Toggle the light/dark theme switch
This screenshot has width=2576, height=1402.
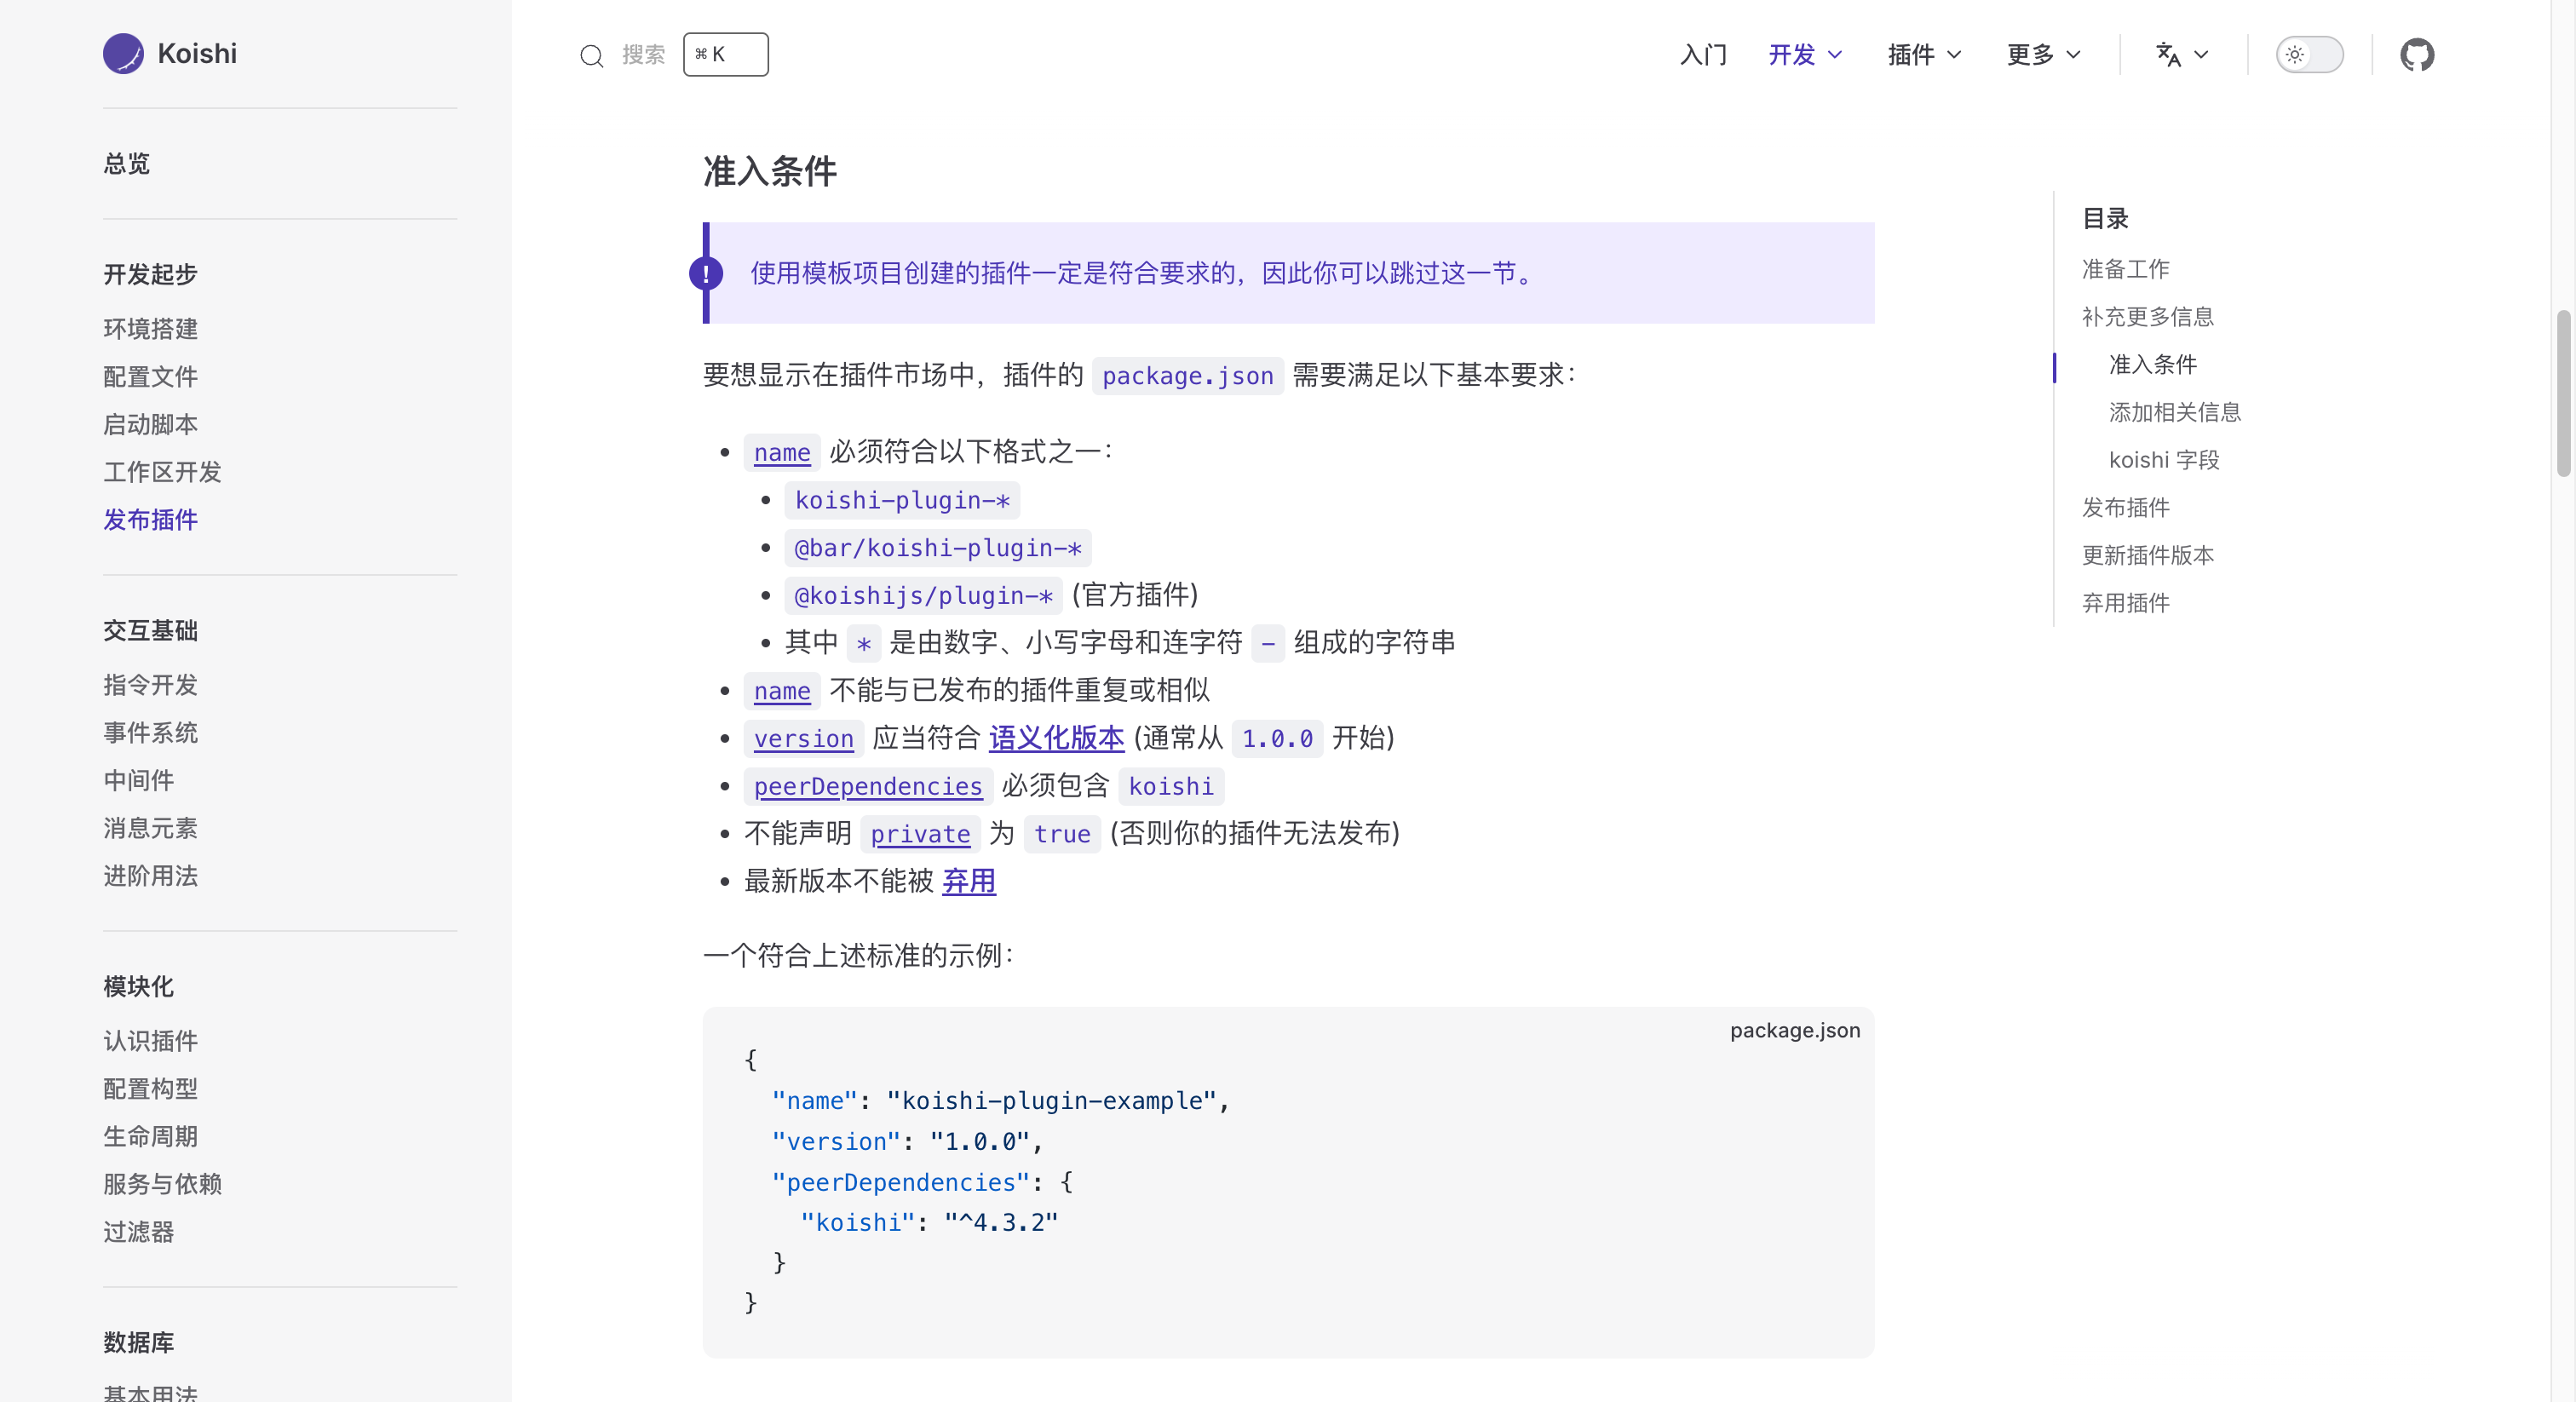click(2309, 54)
